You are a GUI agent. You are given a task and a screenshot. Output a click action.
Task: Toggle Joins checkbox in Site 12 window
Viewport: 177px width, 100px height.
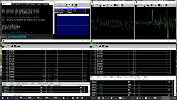pos(3,84)
